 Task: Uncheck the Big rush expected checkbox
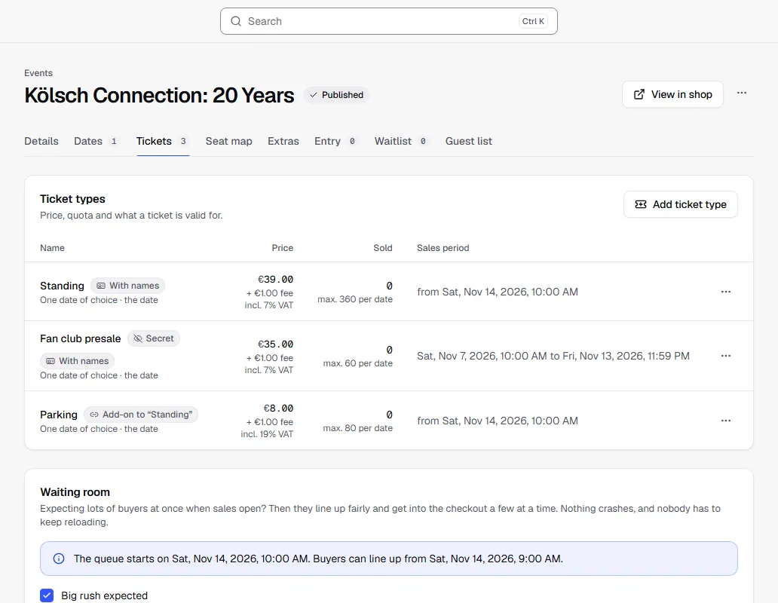(x=47, y=595)
